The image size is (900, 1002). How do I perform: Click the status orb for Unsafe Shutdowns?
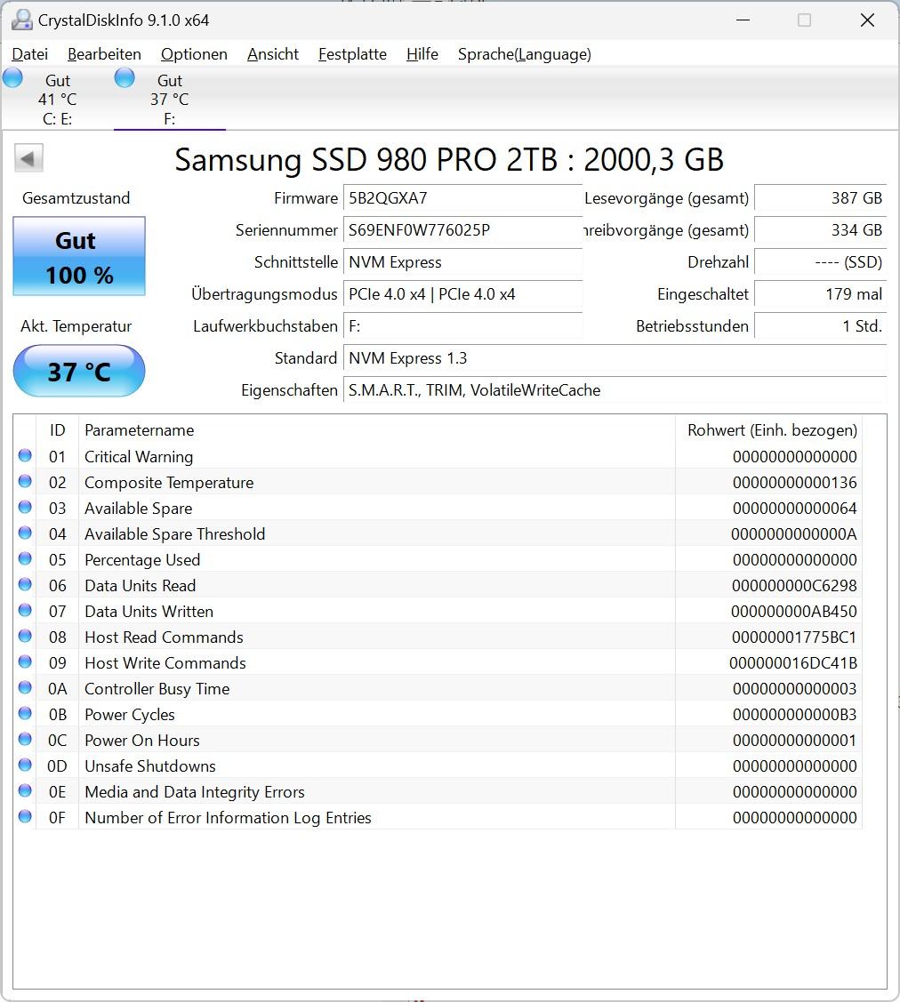[x=25, y=765]
